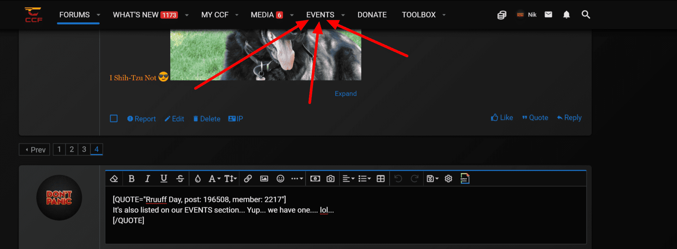Click the camera icon in editor
The height and width of the screenshot is (249, 677).
coord(330,179)
